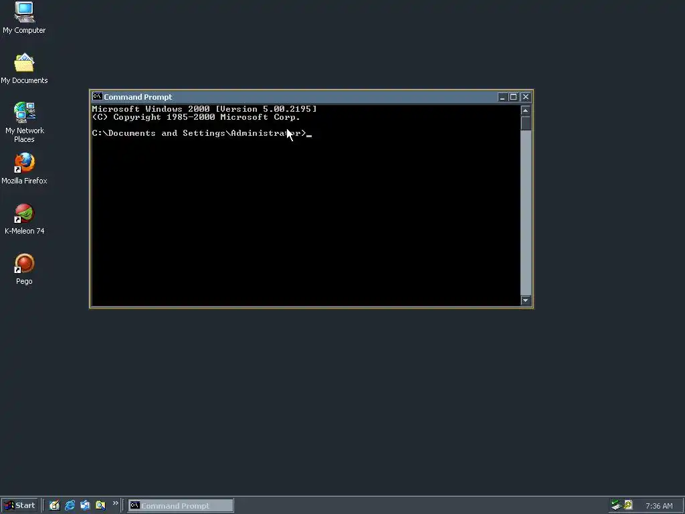Click the C:\Documents and Settings\Administrator prompt

199,133
